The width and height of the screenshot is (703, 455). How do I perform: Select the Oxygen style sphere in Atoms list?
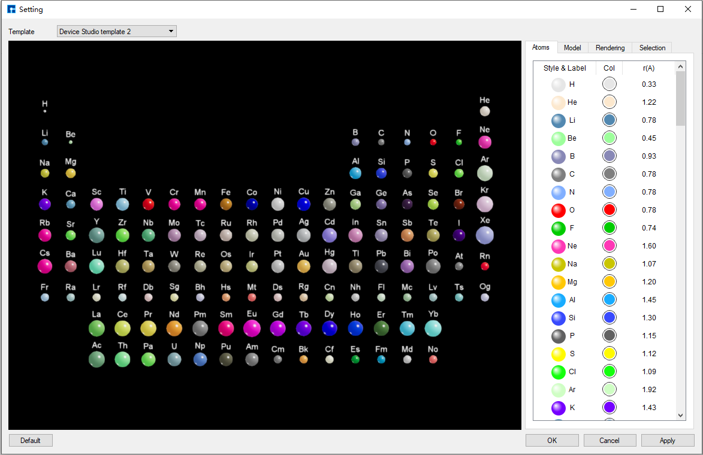point(559,210)
